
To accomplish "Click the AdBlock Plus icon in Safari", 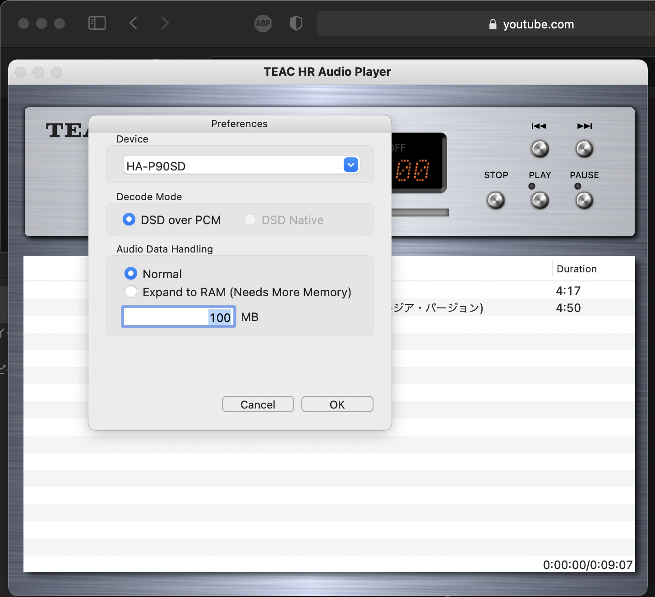I will tap(263, 23).
